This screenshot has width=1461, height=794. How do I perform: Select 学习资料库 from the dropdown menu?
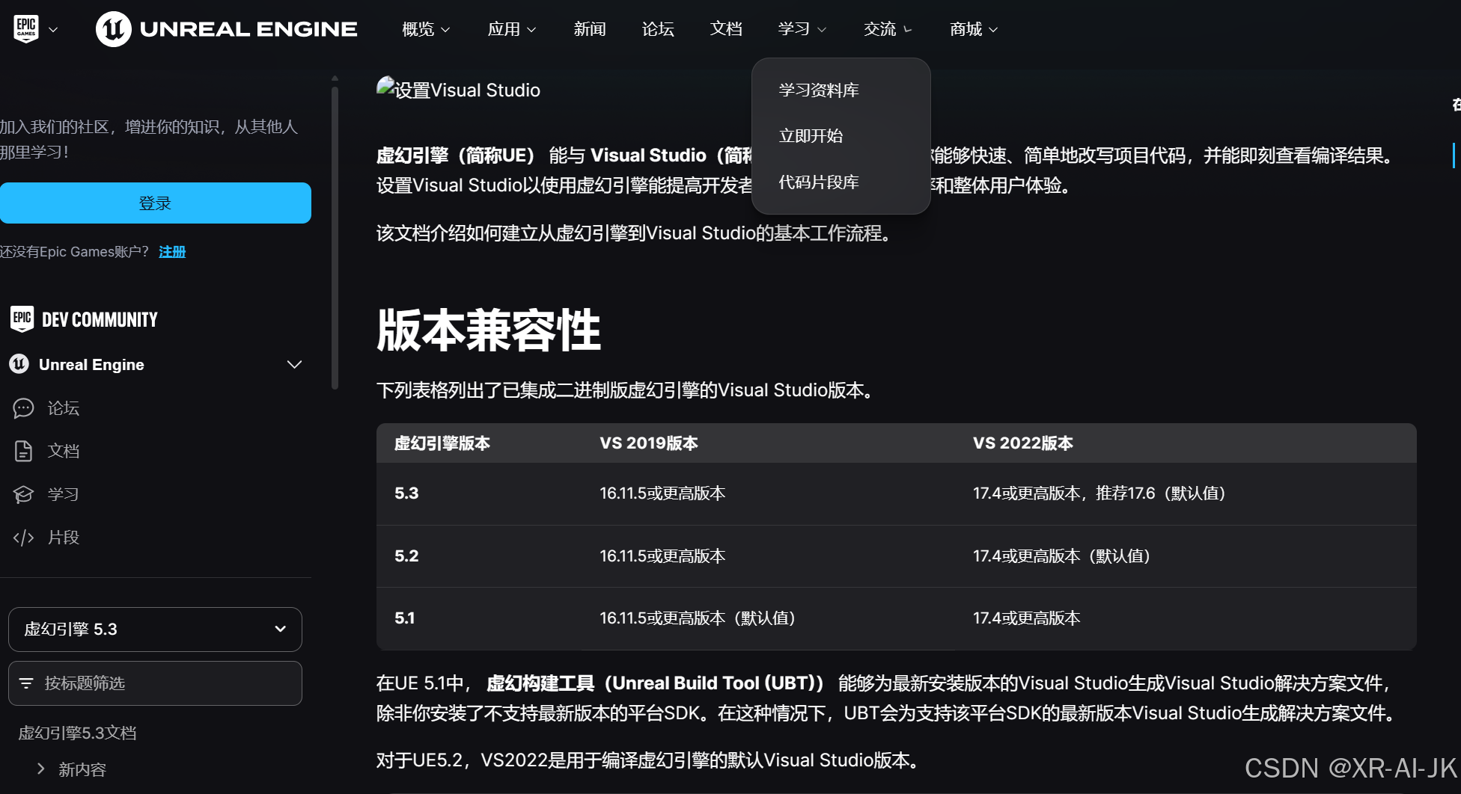819,90
